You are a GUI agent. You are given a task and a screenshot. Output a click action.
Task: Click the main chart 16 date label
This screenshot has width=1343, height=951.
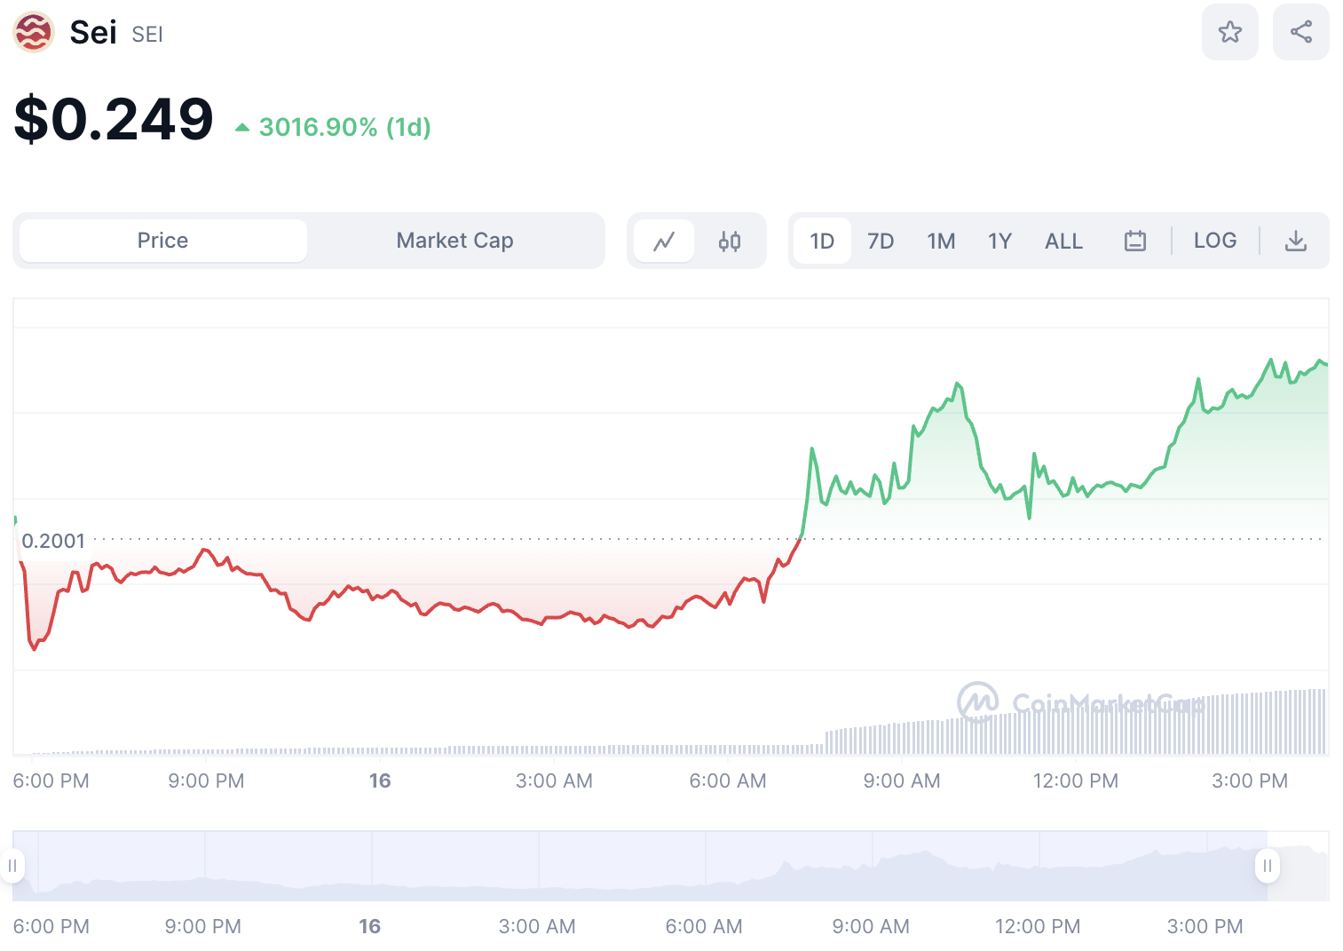(380, 781)
